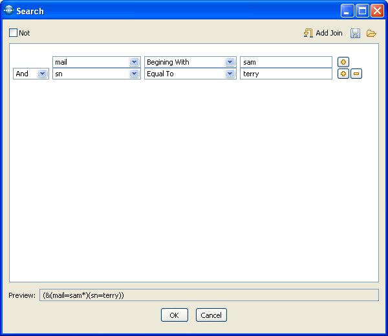Open the mail attribute dropdown
This screenshot has height=336, width=388.
click(134, 62)
